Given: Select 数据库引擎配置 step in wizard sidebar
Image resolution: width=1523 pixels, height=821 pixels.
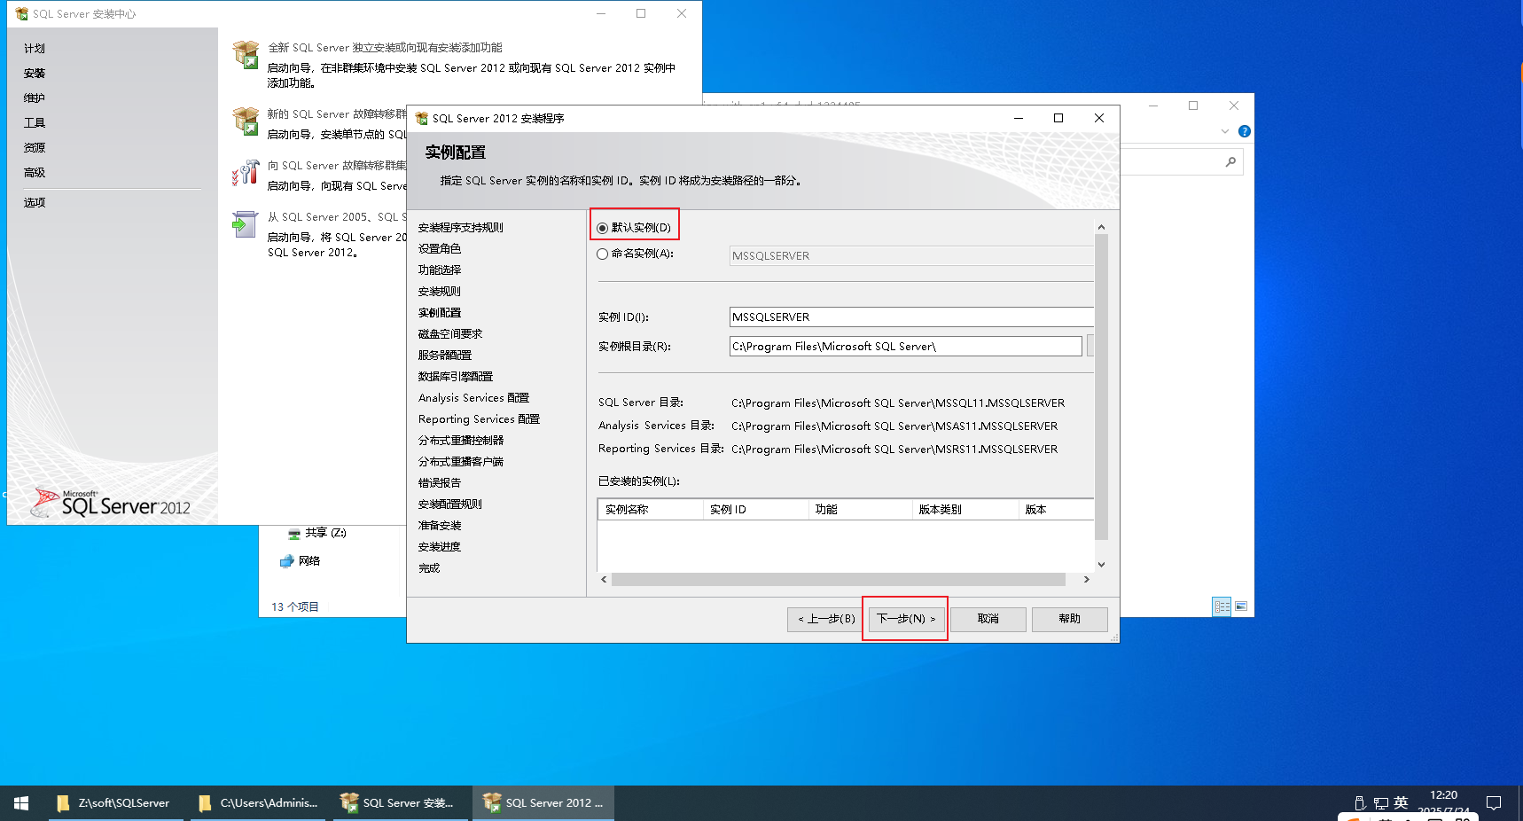Looking at the screenshot, I should tap(456, 377).
